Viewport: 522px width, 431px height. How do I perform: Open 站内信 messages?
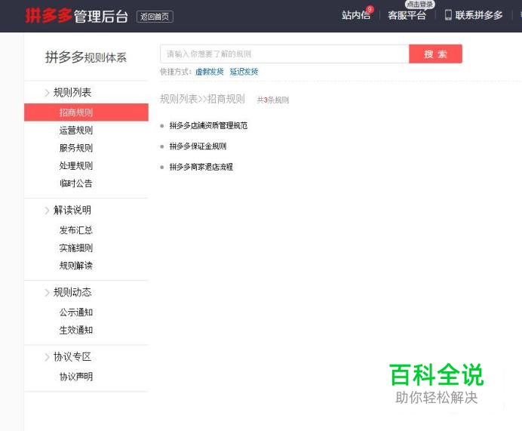click(356, 15)
